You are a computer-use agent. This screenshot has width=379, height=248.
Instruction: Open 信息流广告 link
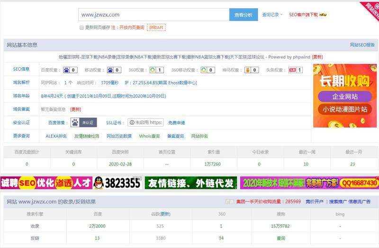pyautogui.click(x=360, y=202)
